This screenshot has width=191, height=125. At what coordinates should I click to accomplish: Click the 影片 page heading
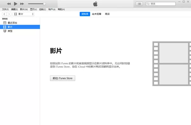(56, 51)
